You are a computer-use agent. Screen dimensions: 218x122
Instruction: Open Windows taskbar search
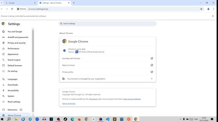pyautogui.click(x=9, y=119)
